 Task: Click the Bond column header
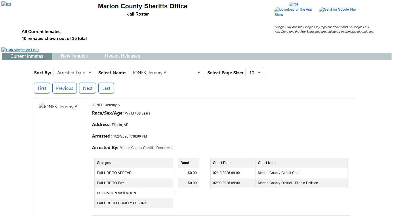click(188, 163)
